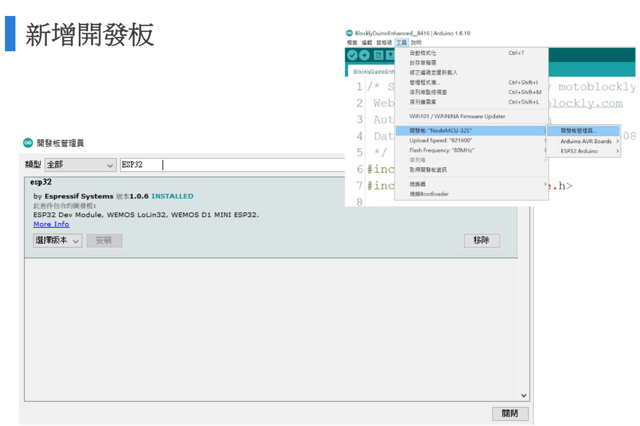
Task: Click the 移除 button
Action: (x=481, y=241)
